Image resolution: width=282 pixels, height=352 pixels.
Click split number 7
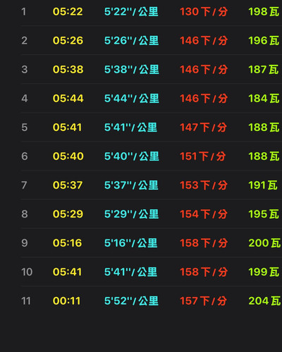pos(24,185)
